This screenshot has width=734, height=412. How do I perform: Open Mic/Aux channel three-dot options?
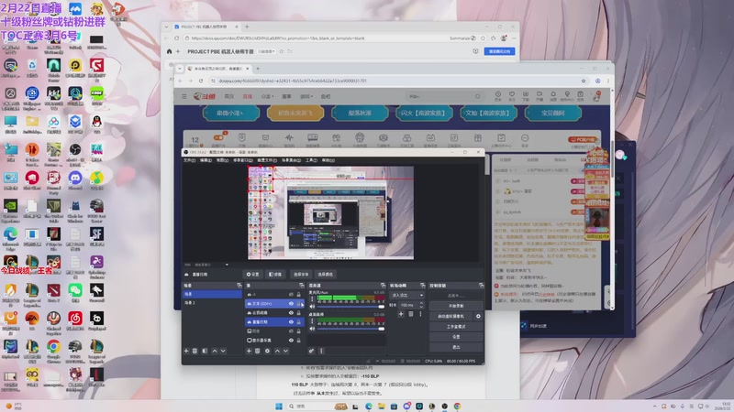[312, 299]
